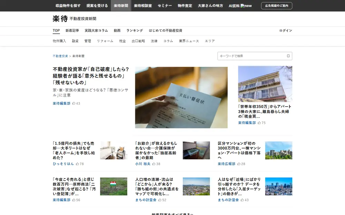345x215 pixels.
Task: Click ログイン link
Action: pos(286,31)
